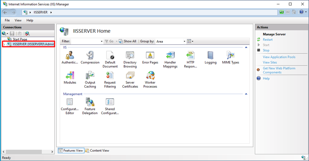Open the File menu
Viewport: 309px width, 161px height.
tap(7, 20)
